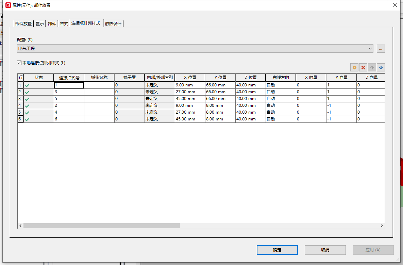Click the move row down arrow
The image size is (403, 265).
[x=381, y=68]
